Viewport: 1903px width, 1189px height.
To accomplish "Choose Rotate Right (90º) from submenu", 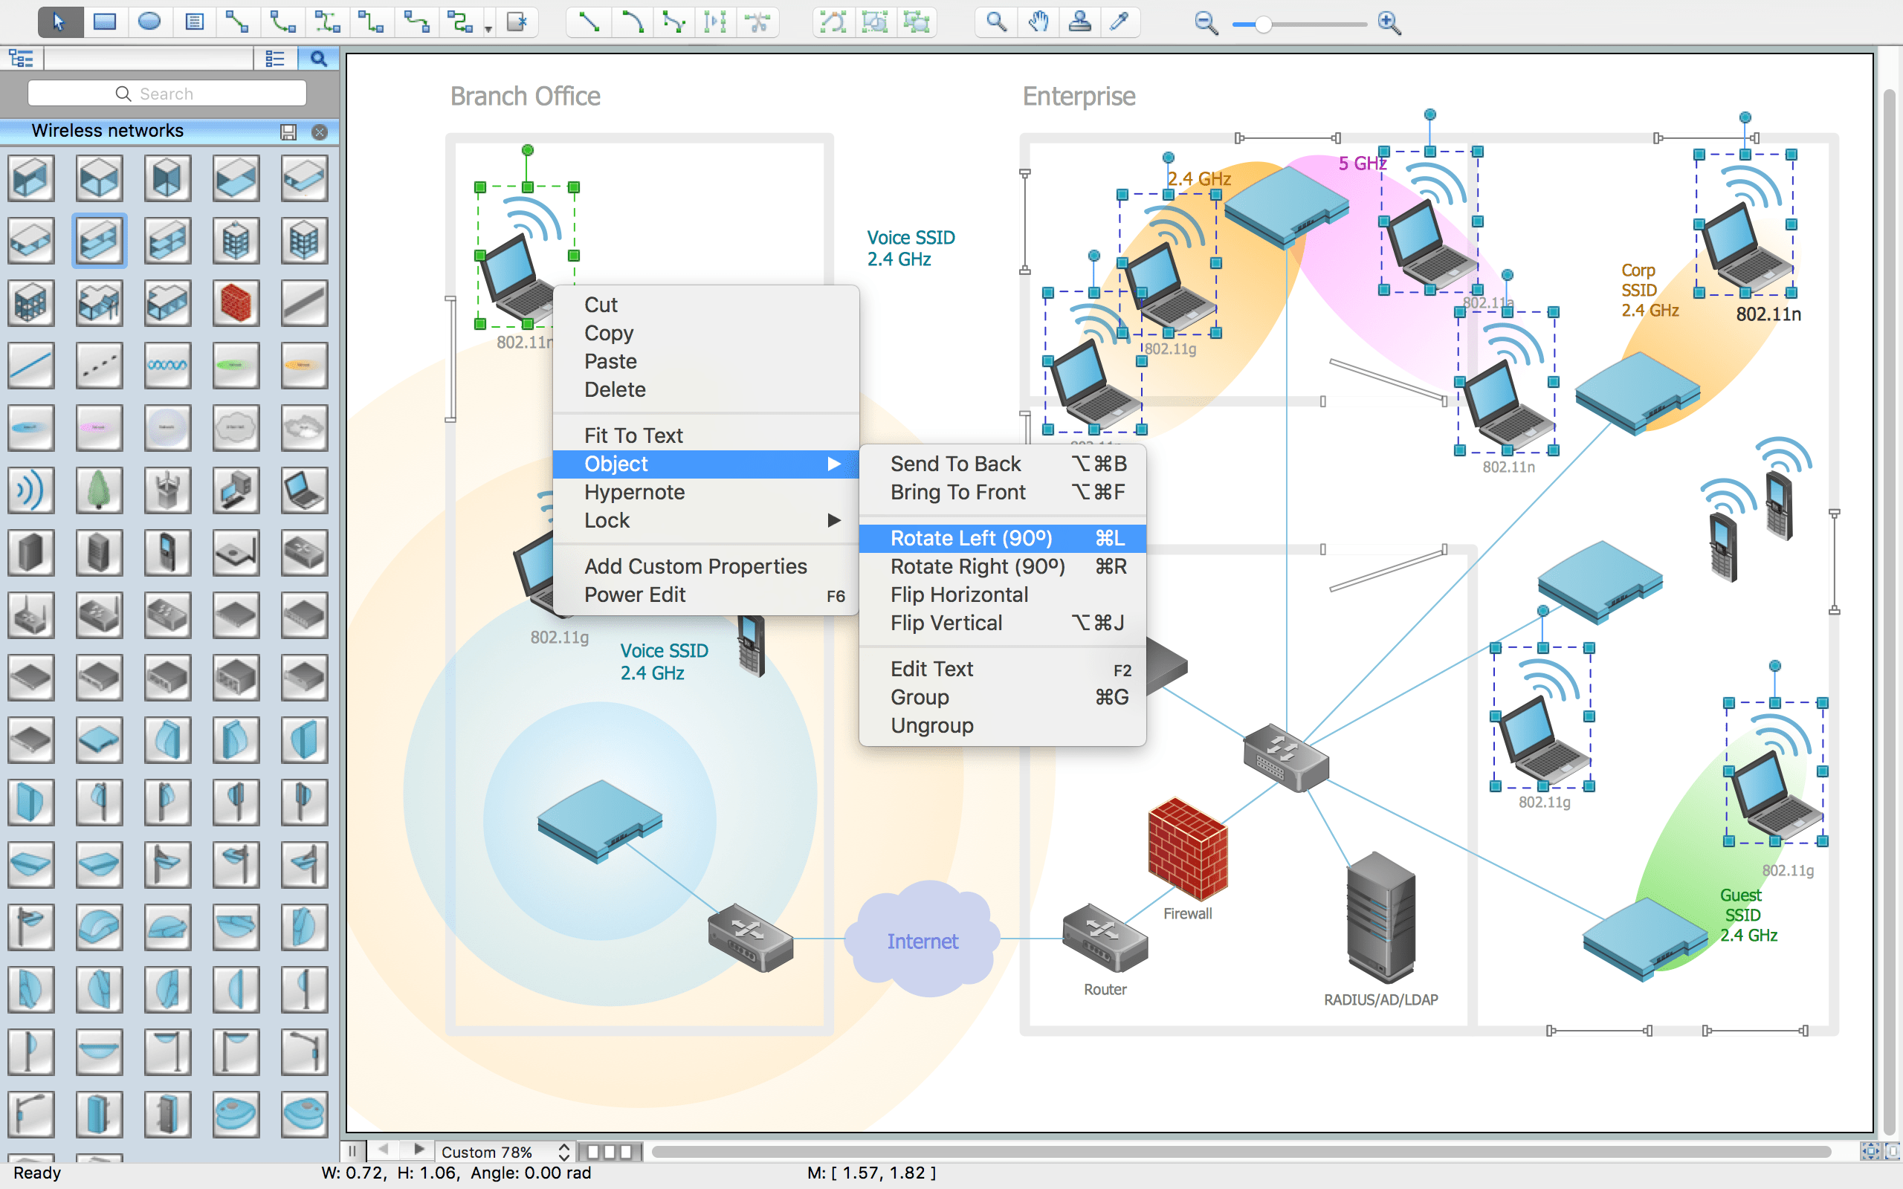I will (x=978, y=566).
